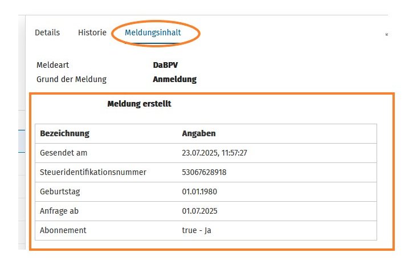
Task: Click the Bezeichnung column header
Action: pyautogui.click(x=65, y=133)
